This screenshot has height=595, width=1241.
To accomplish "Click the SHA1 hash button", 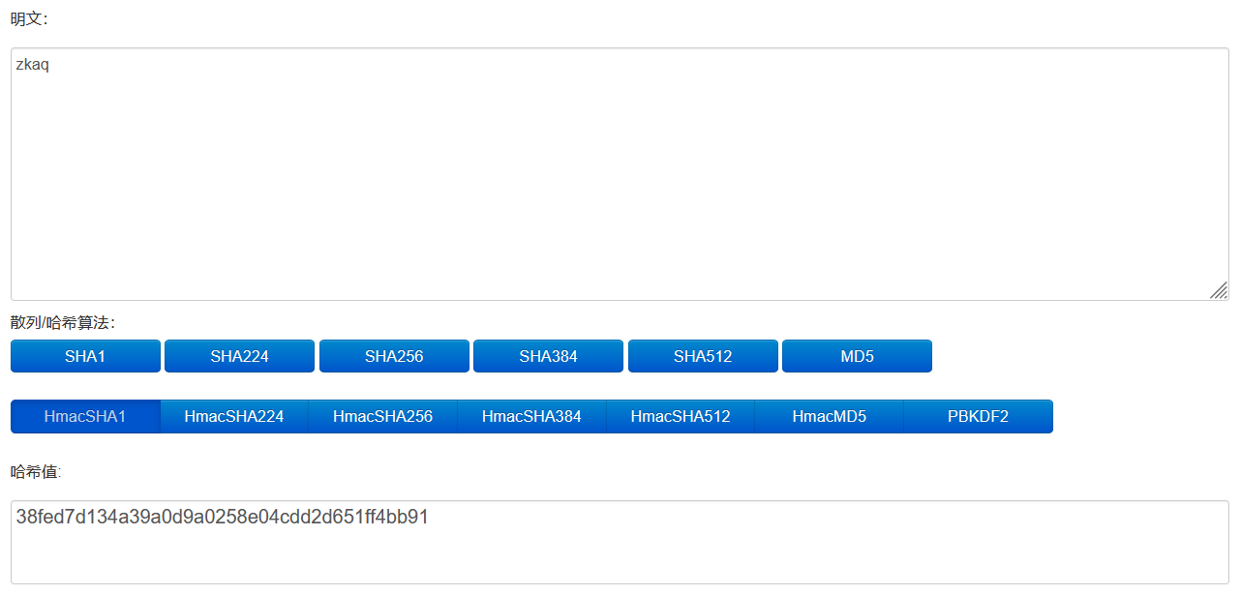I will point(85,356).
